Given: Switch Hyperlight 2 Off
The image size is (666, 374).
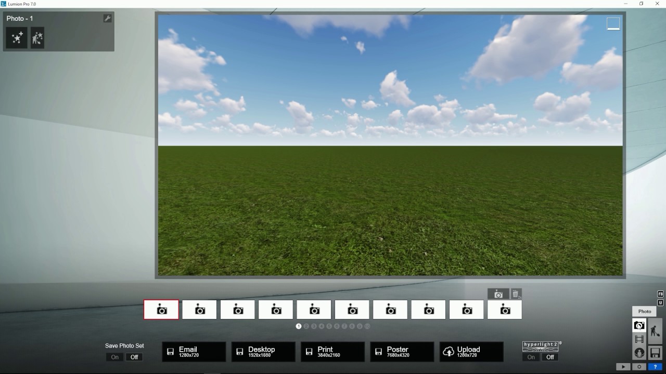Looking at the screenshot, I should tap(550, 357).
